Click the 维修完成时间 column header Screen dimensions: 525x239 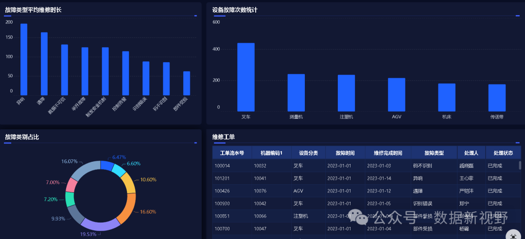[x=388, y=153]
